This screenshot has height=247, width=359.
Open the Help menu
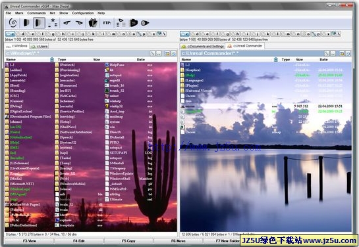[x=101, y=13]
